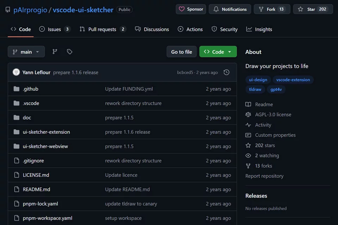Open the branches view icon
Viewport: 338px width, 225px height.
coord(55,52)
